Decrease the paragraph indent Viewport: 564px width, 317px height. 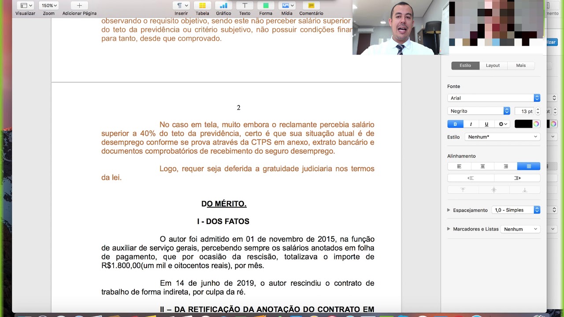[x=471, y=178]
